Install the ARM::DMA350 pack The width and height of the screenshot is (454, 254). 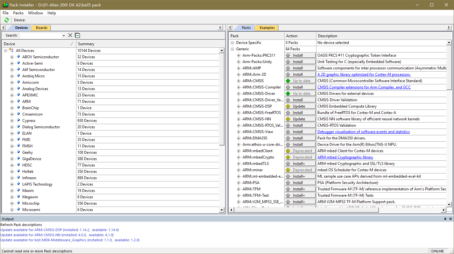click(300, 138)
